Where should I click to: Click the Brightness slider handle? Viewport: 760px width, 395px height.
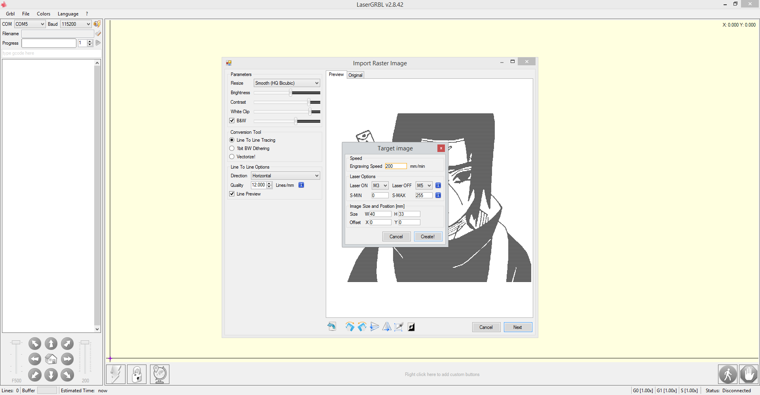click(x=291, y=93)
